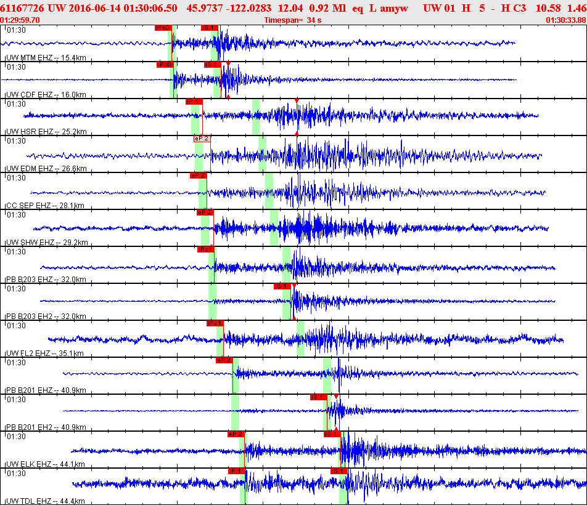Select station label PB B203 EHZ -- 32.0km
The height and width of the screenshot is (505, 587).
pos(46,280)
